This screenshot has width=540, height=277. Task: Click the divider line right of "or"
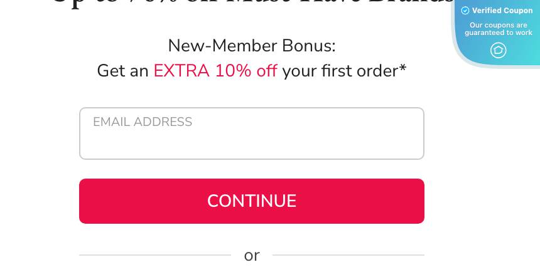tap(348, 255)
